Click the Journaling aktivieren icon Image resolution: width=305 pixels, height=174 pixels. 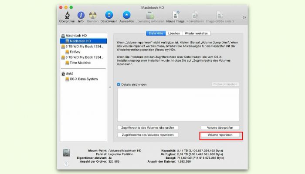click(150, 15)
